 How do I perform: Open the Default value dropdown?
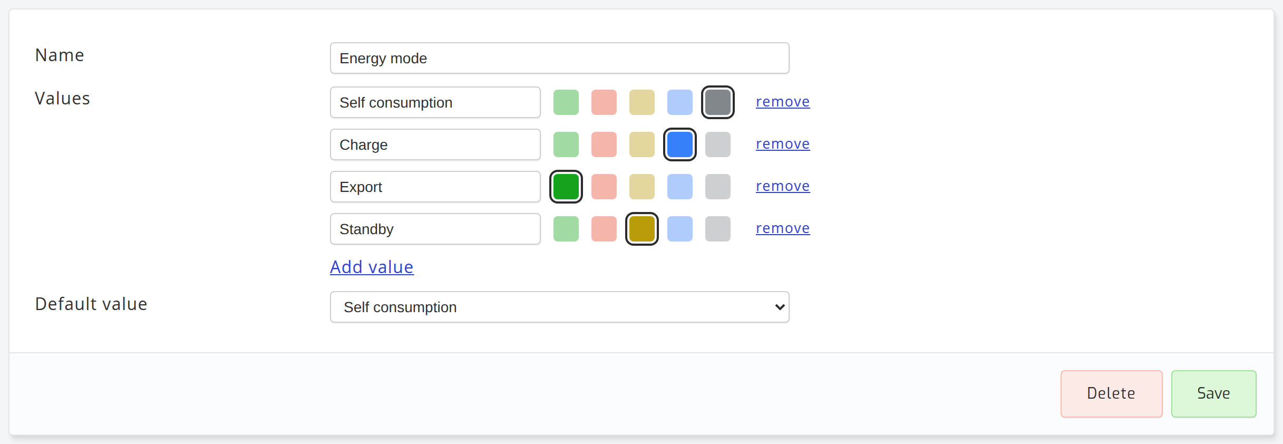[560, 307]
